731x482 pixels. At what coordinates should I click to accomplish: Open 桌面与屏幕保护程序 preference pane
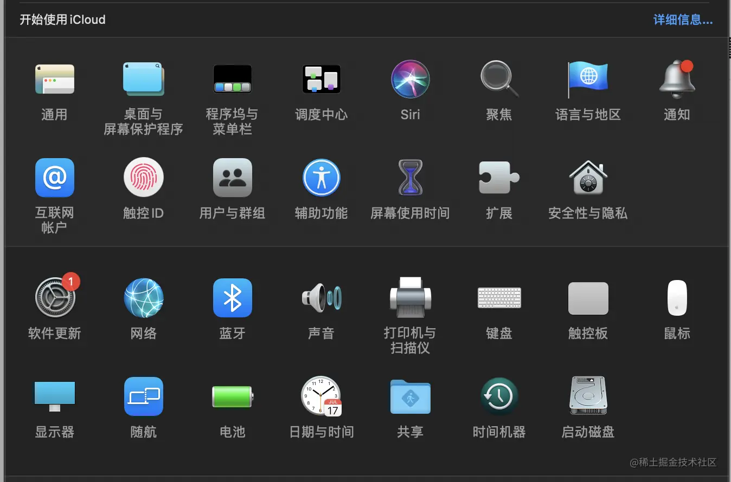click(x=144, y=79)
